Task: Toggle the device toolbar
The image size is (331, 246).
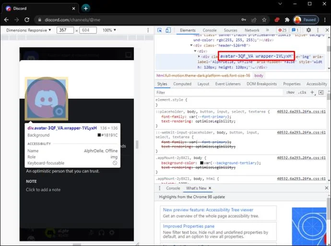Action: (168, 30)
